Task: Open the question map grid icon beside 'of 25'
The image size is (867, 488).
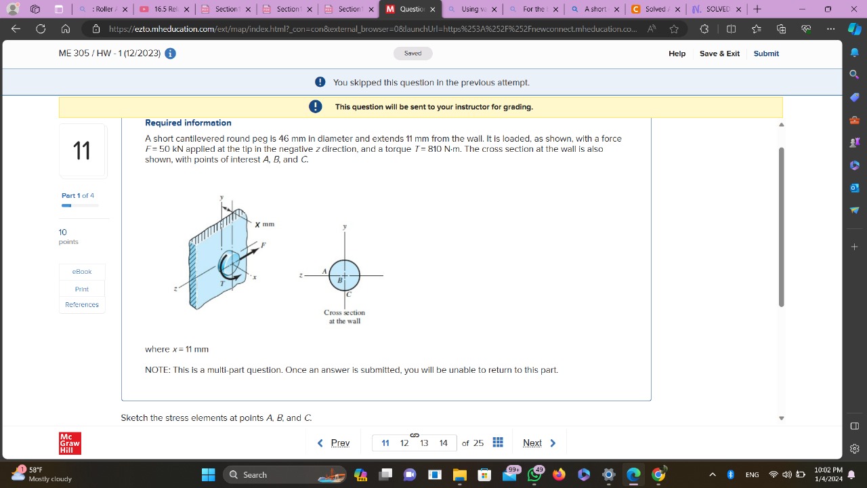Action: [498, 442]
